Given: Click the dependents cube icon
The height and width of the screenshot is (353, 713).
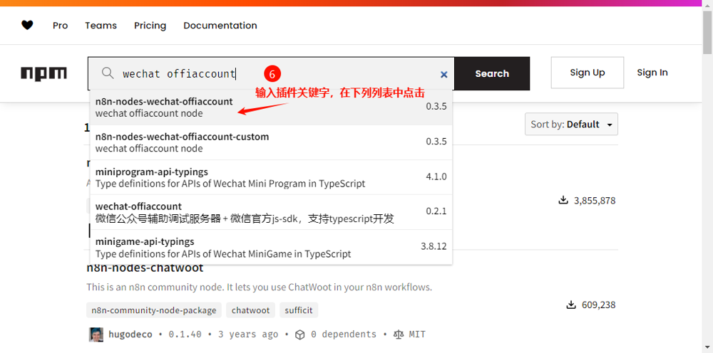Looking at the screenshot, I should tap(300, 334).
